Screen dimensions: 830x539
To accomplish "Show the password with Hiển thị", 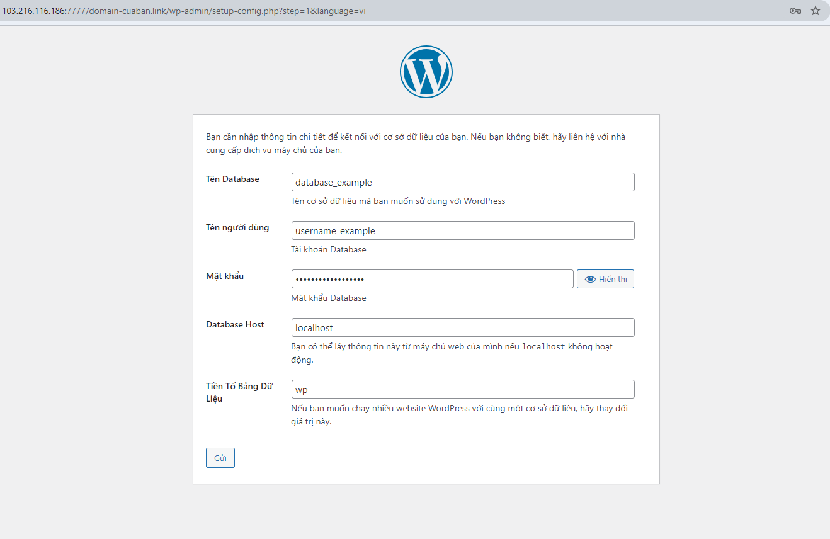I will coord(605,279).
